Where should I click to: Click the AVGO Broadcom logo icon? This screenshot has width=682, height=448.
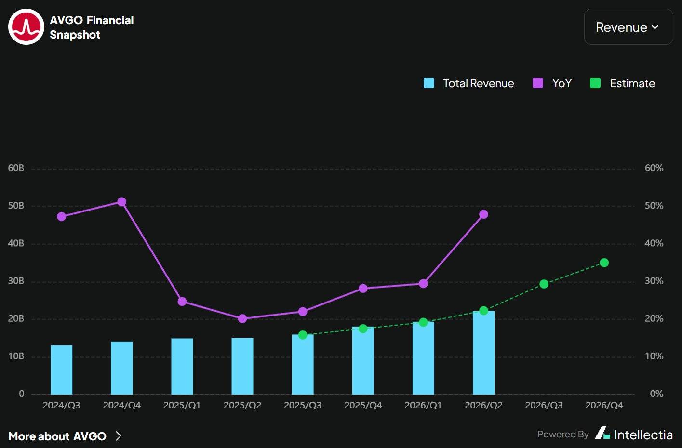point(26,27)
